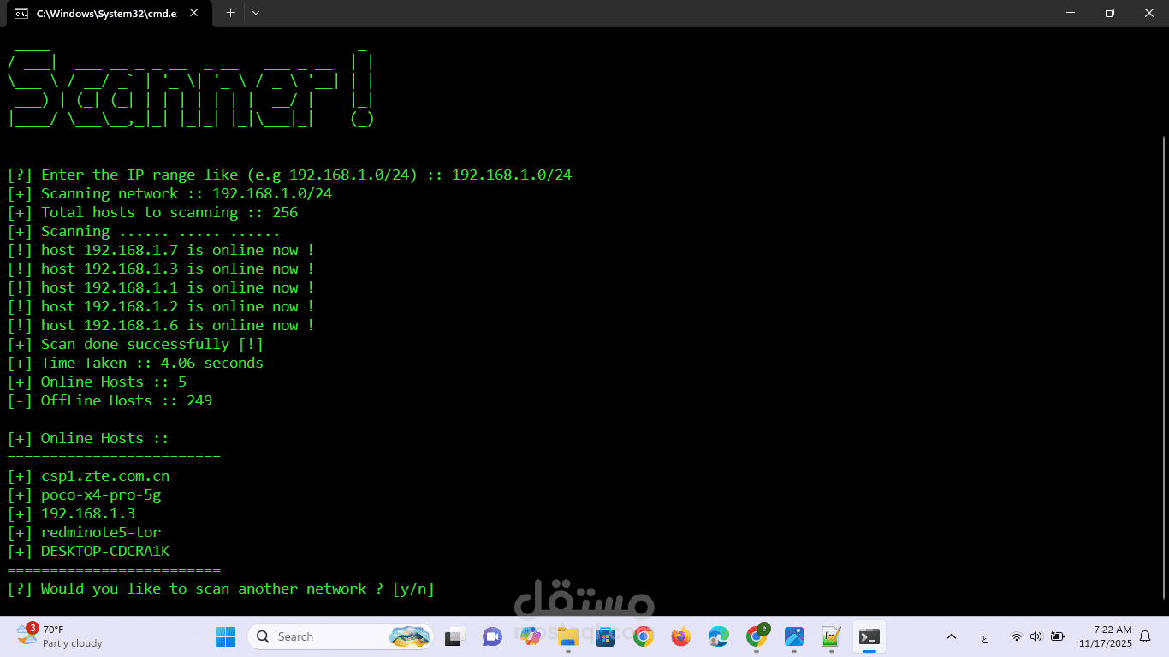1169x657 pixels.
Task: Open the clock showing 7:22 AM
Action: coord(1105,636)
